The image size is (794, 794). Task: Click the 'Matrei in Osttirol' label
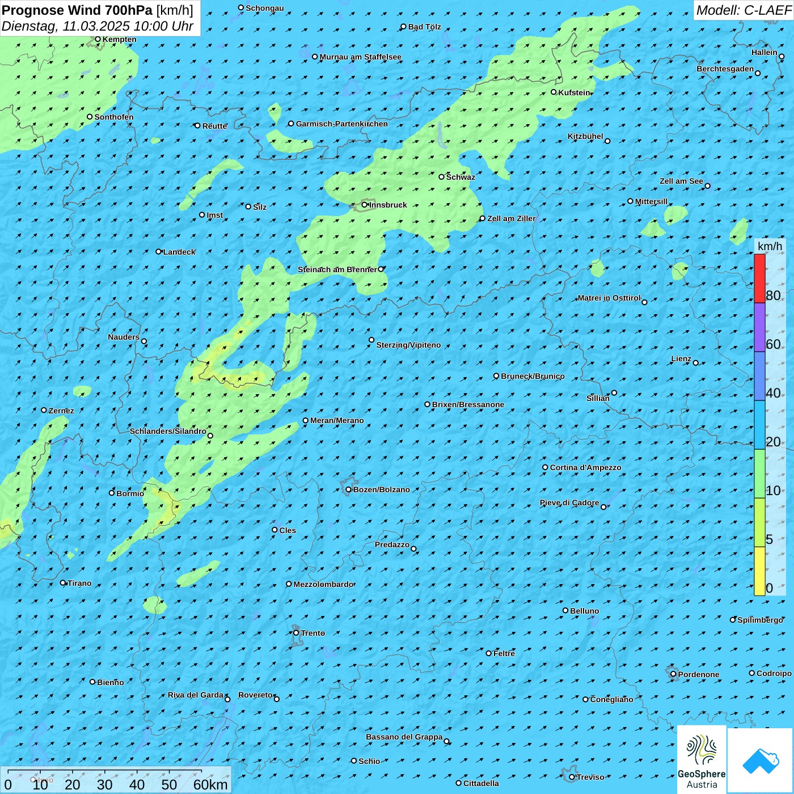[609, 298]
